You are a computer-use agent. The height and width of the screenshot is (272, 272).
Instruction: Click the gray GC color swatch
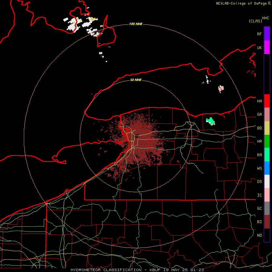click(267, 208)
